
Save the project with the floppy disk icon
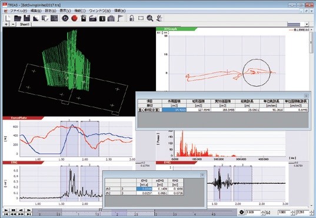pos(26,18)
